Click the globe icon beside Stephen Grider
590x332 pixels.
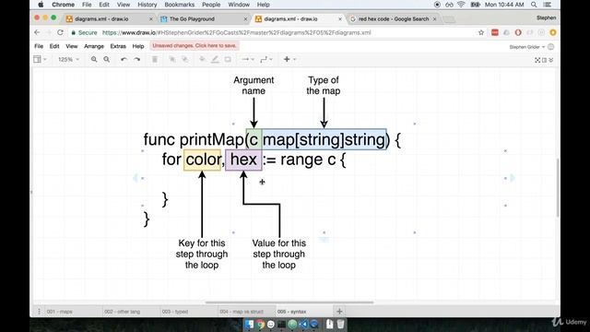(x=551, y=47)
